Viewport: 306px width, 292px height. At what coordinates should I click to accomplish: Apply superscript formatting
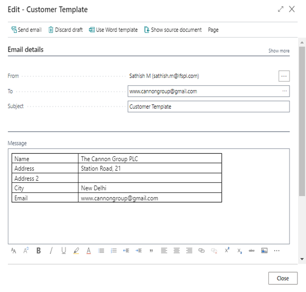pos(227,250)
